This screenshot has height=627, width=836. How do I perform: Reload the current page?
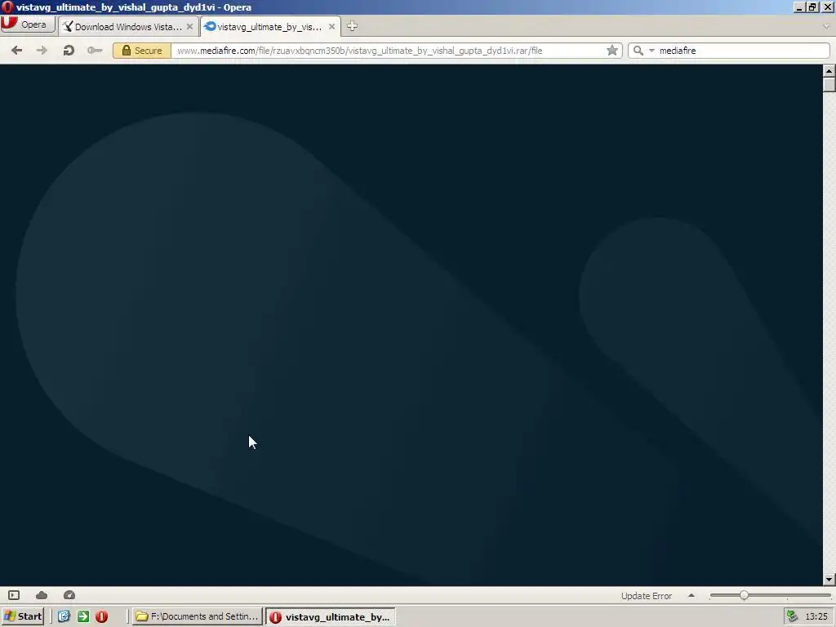click(x=69, y=50)
